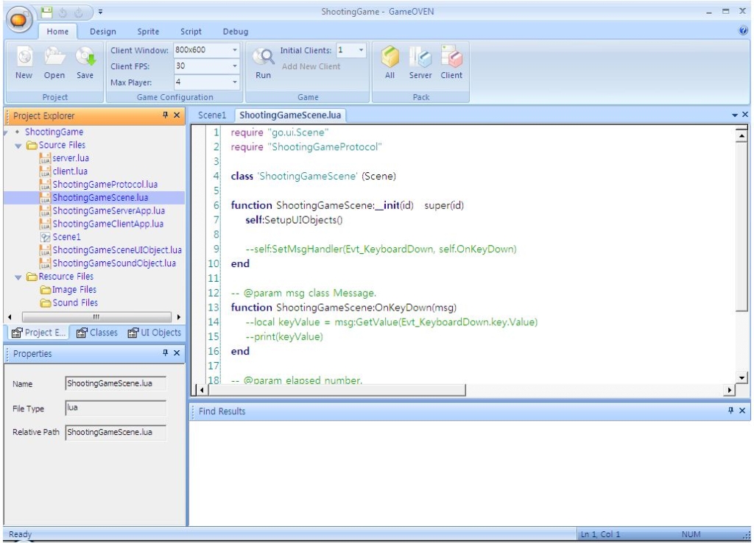
Task: Select the Sound Files folder
Action: 75,302
